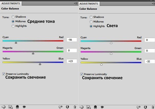This screenshot has height=109, width=155.
Task: Open left Adjustments panel flyout menu
Action: point(76,4)
